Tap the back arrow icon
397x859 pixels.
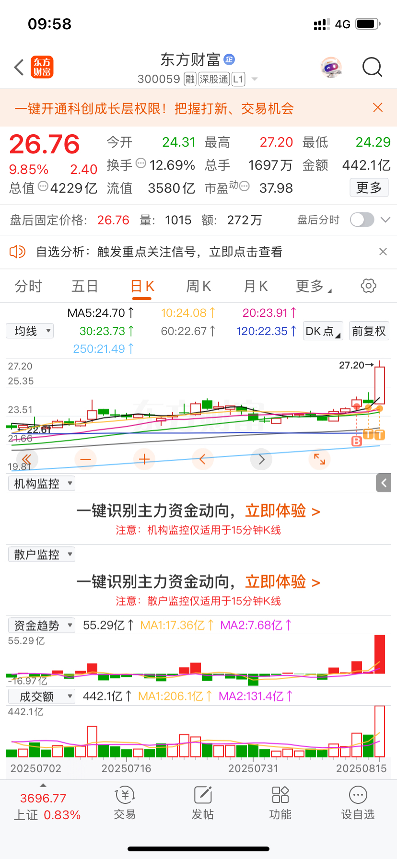pos(19,68)
